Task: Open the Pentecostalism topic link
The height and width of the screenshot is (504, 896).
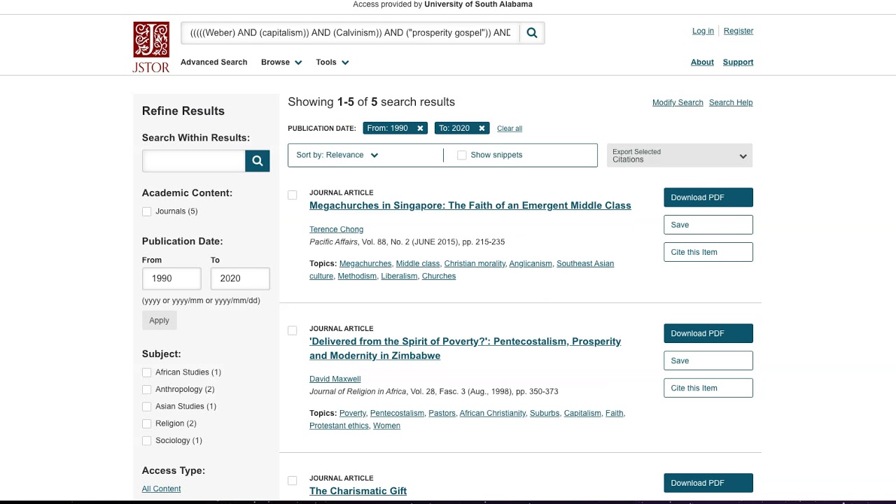Action: coord(397,414)
